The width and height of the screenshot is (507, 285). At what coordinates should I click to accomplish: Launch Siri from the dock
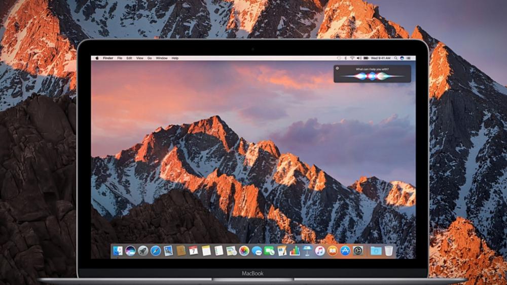pos(130,251)
